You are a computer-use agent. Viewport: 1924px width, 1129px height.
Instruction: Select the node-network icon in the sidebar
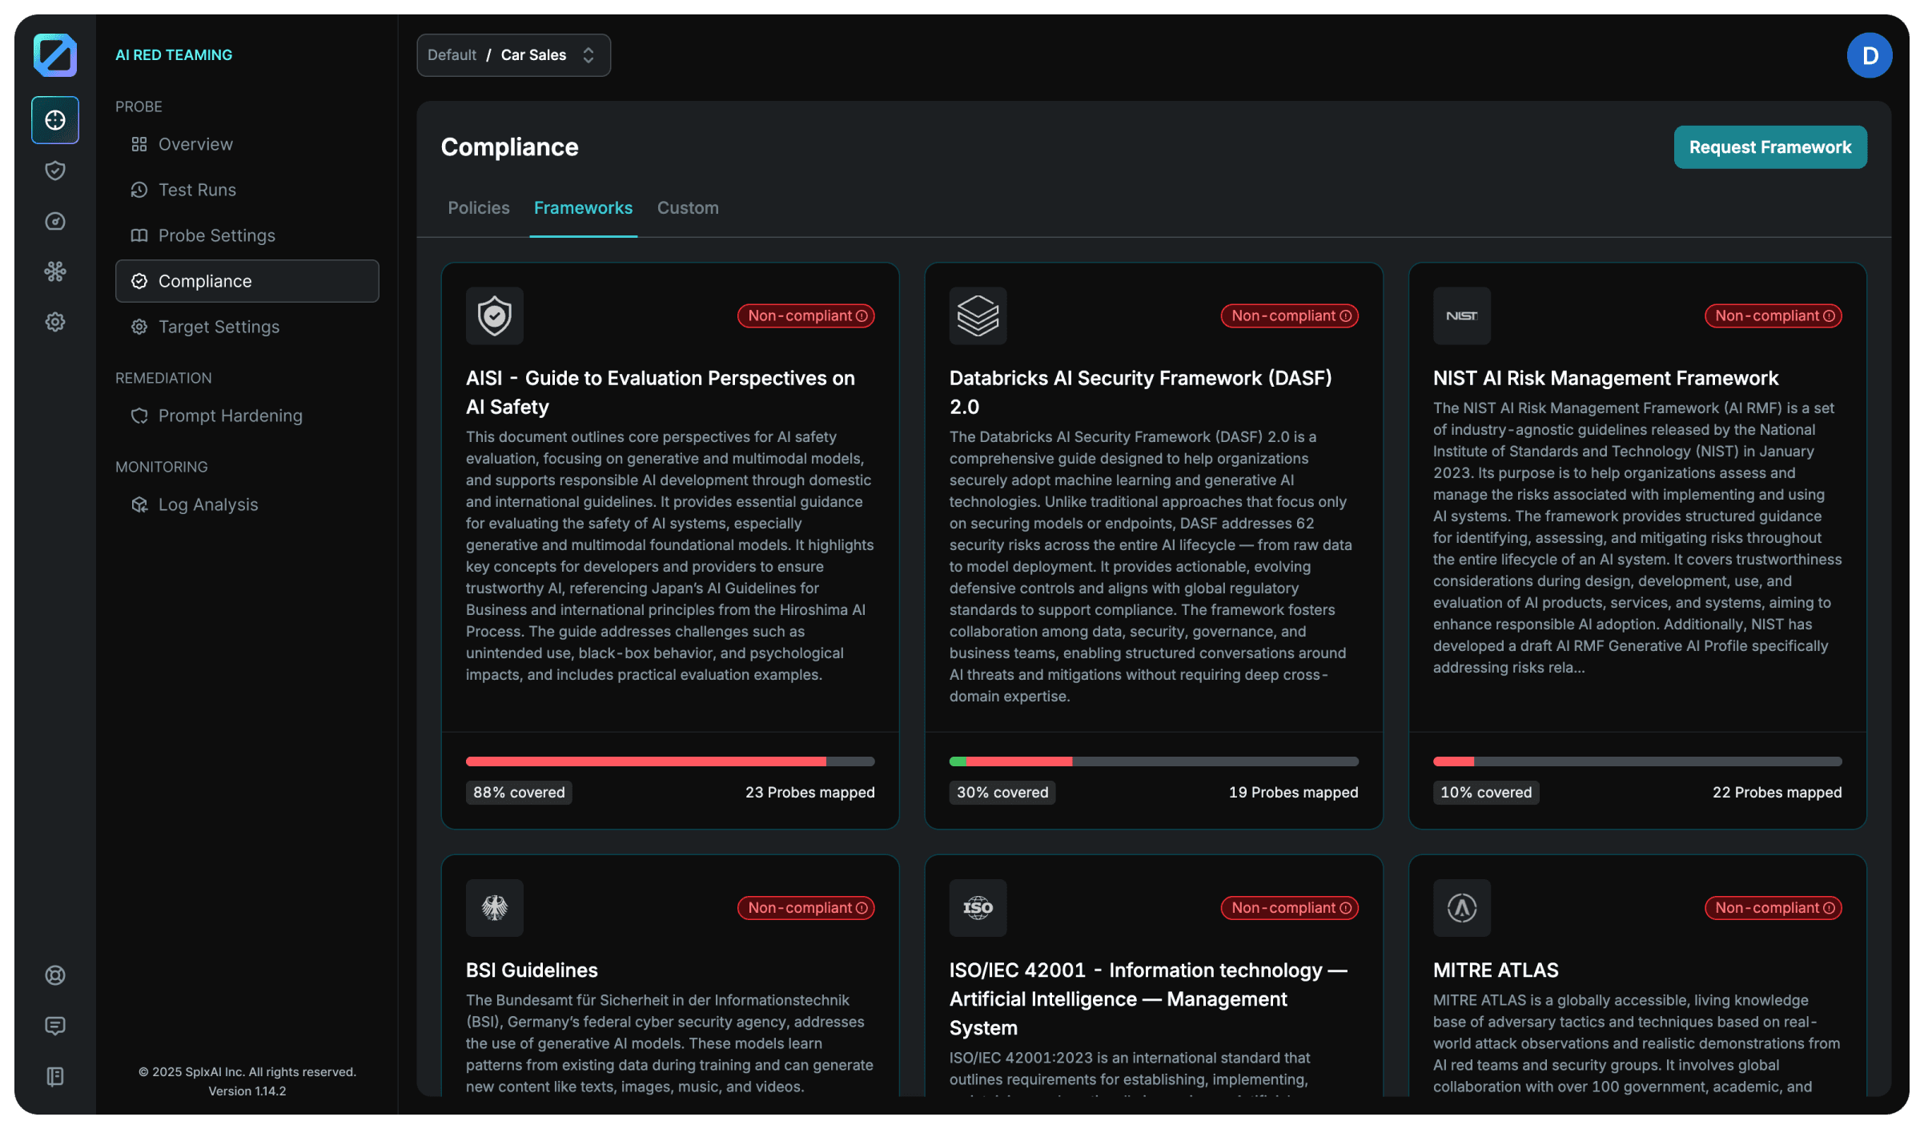[x=54, y=271]
